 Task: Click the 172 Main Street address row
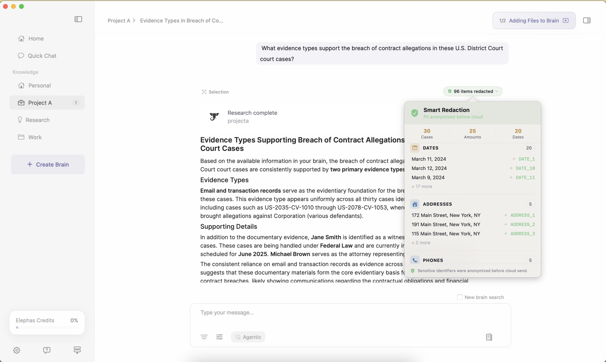(x=473, y=215)
